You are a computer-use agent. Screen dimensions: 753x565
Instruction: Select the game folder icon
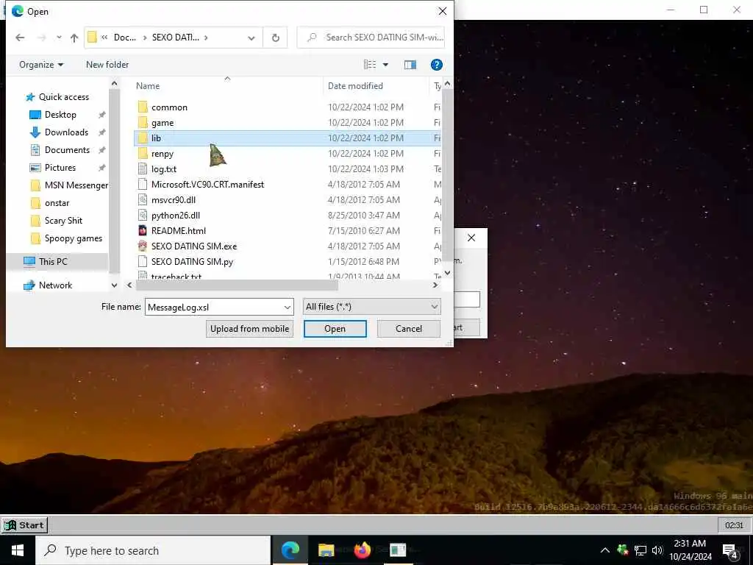click(143, 123)
